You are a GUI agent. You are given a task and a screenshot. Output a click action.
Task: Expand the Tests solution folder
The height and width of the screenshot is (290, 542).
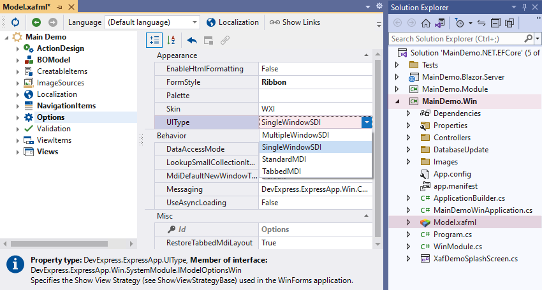(397, 65)
